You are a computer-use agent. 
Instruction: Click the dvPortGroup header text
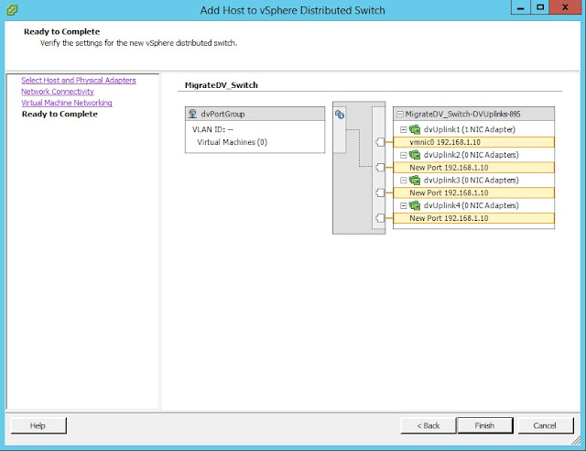222,114
